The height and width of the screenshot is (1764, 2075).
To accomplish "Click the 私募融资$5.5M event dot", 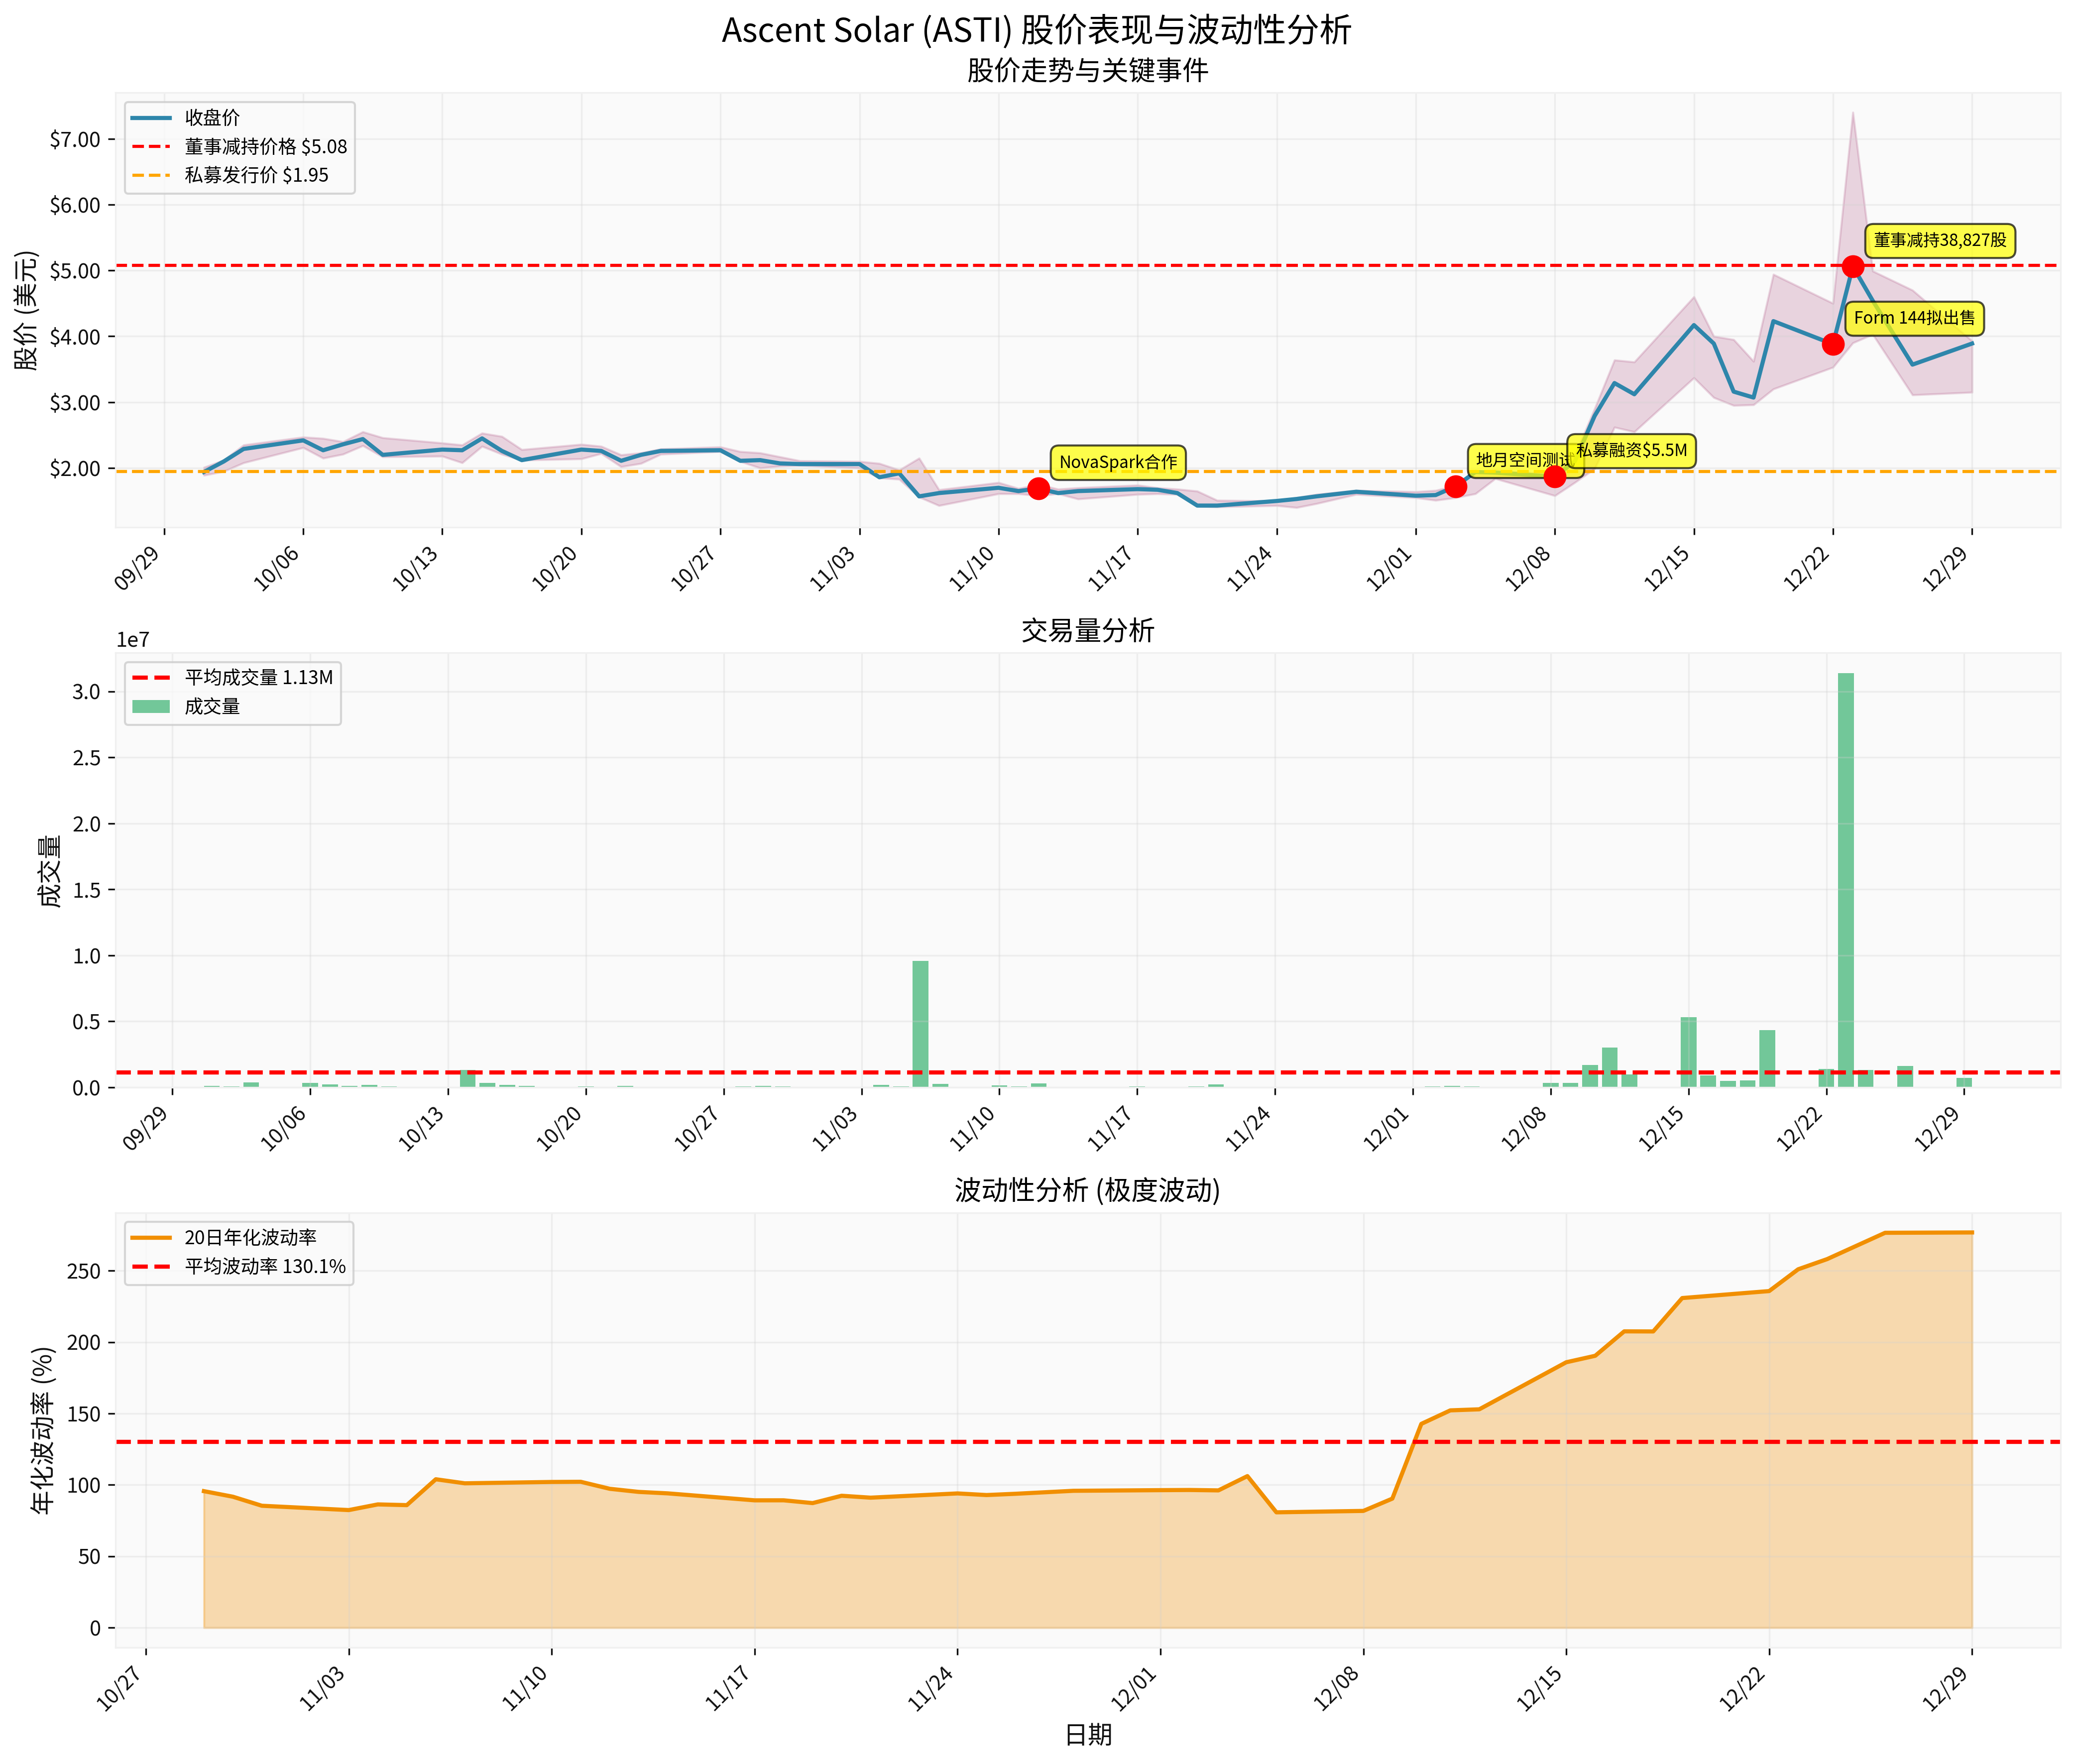I will tap(1554, 477).
